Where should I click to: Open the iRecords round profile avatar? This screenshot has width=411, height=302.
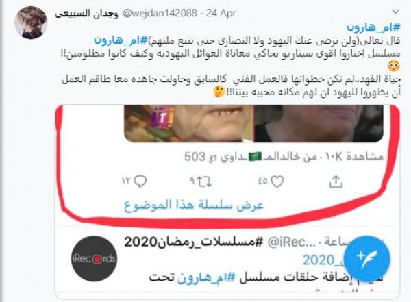coord(94,258)
